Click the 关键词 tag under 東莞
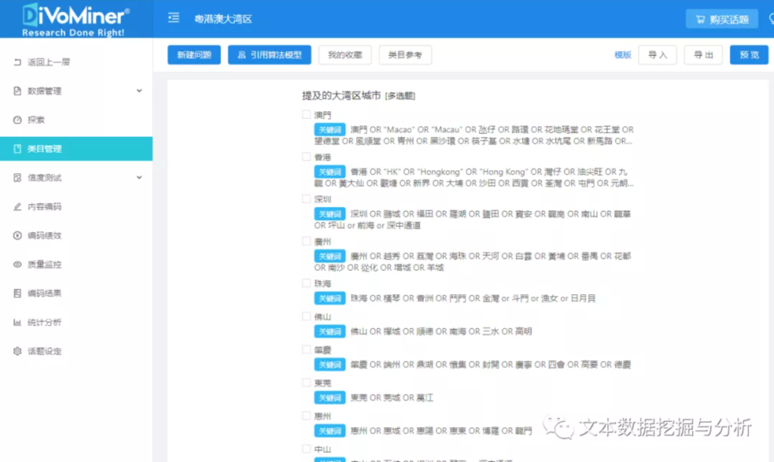 pyautogui.click(x=330, y=397)
